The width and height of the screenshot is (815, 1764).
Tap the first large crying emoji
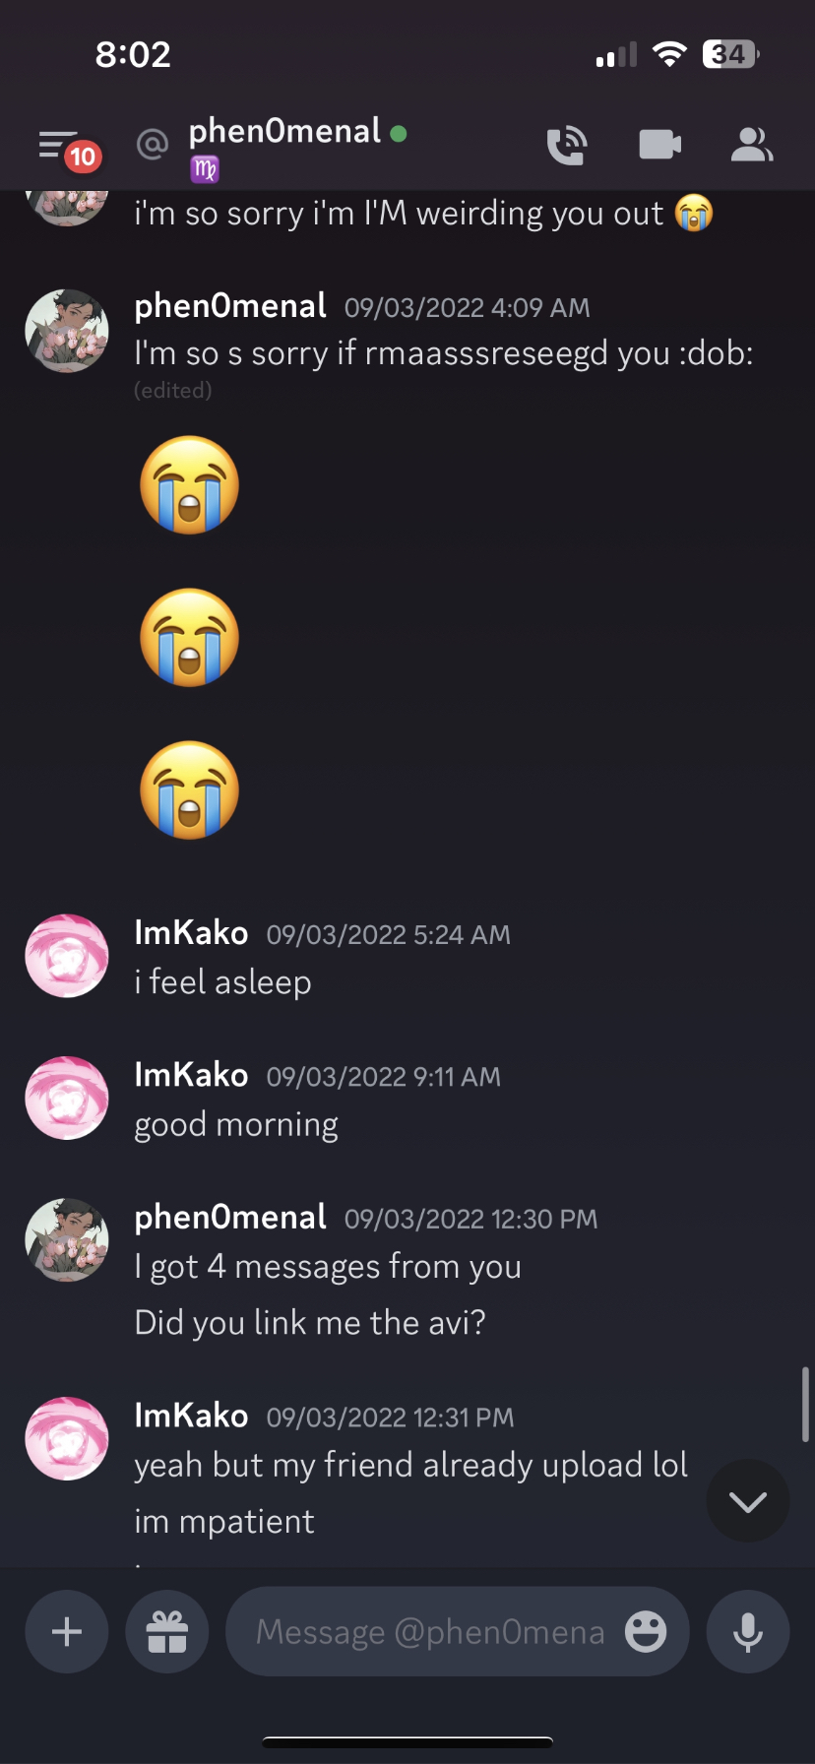coord(190,485)
